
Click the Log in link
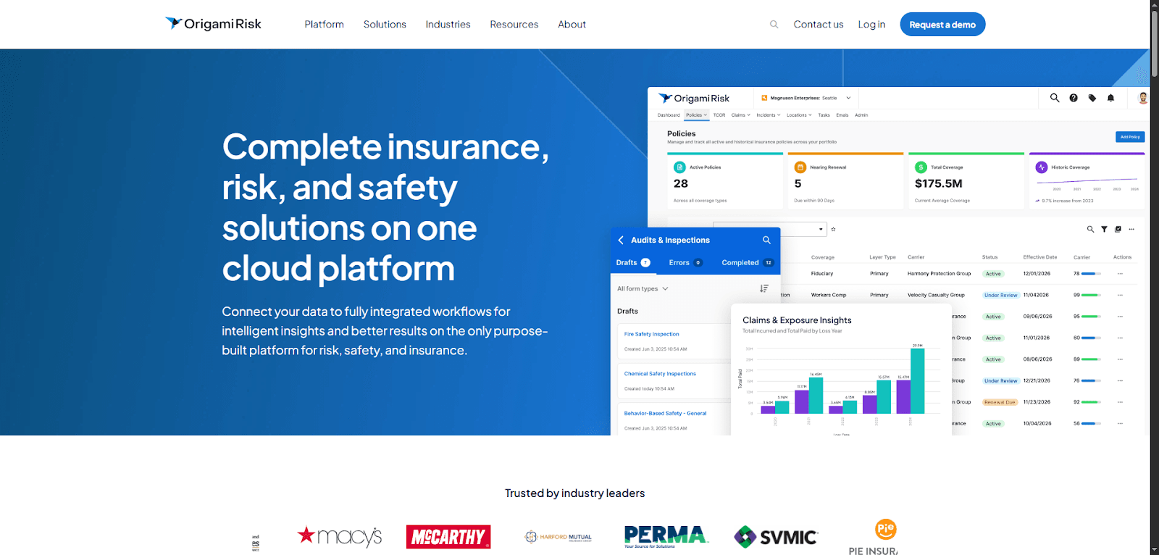[871, 25]
